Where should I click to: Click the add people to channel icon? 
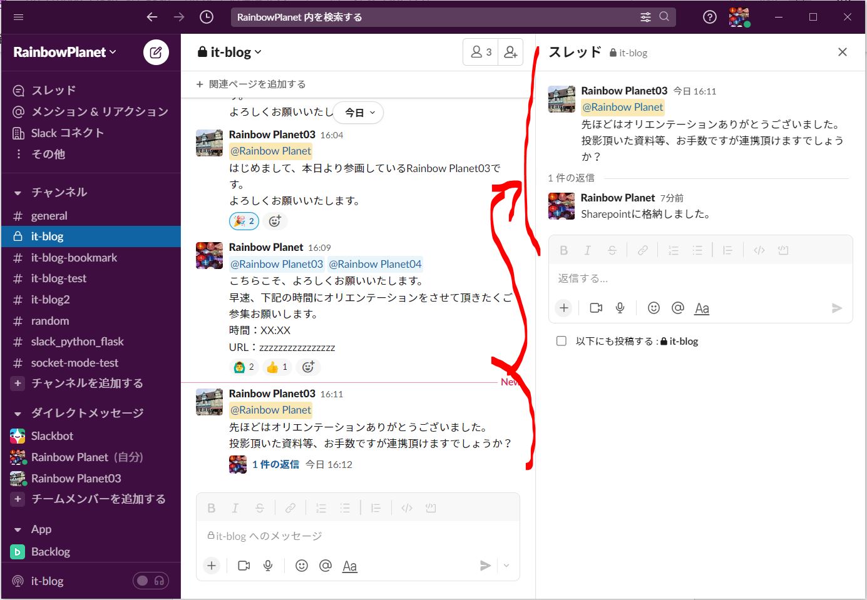click(511, 53)
